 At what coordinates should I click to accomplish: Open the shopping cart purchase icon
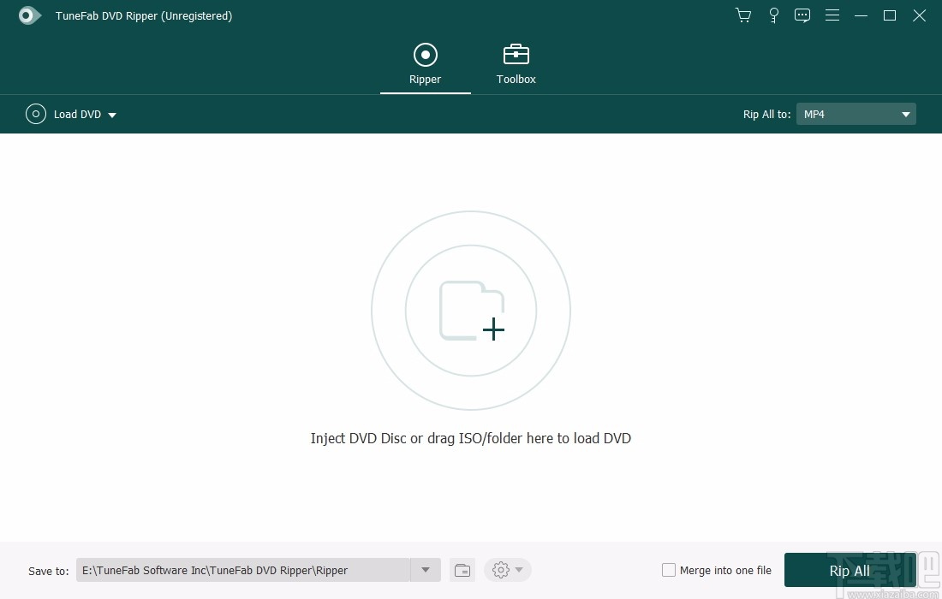tap(742, 15)
